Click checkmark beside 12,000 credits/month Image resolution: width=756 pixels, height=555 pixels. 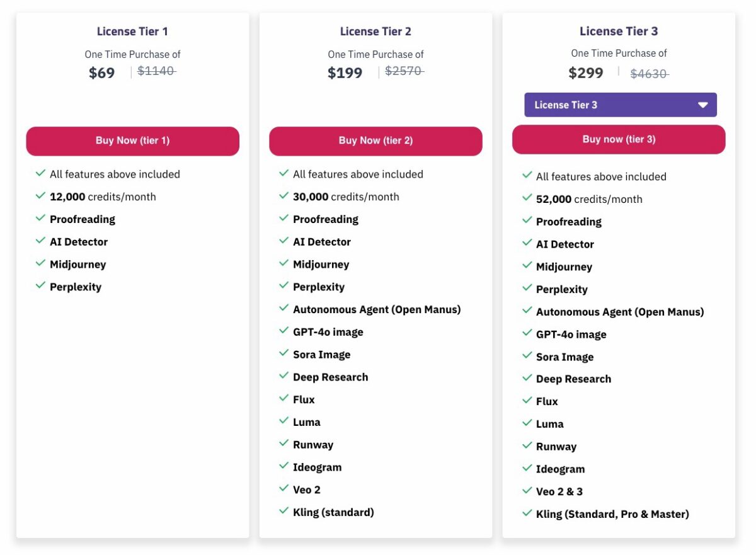point(40,196)
